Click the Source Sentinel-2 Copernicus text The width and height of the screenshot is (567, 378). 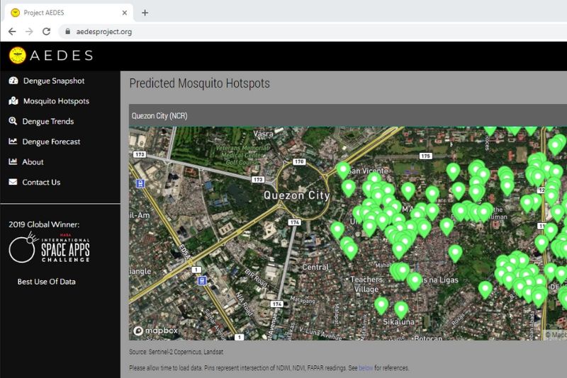[x=176, y=352]
